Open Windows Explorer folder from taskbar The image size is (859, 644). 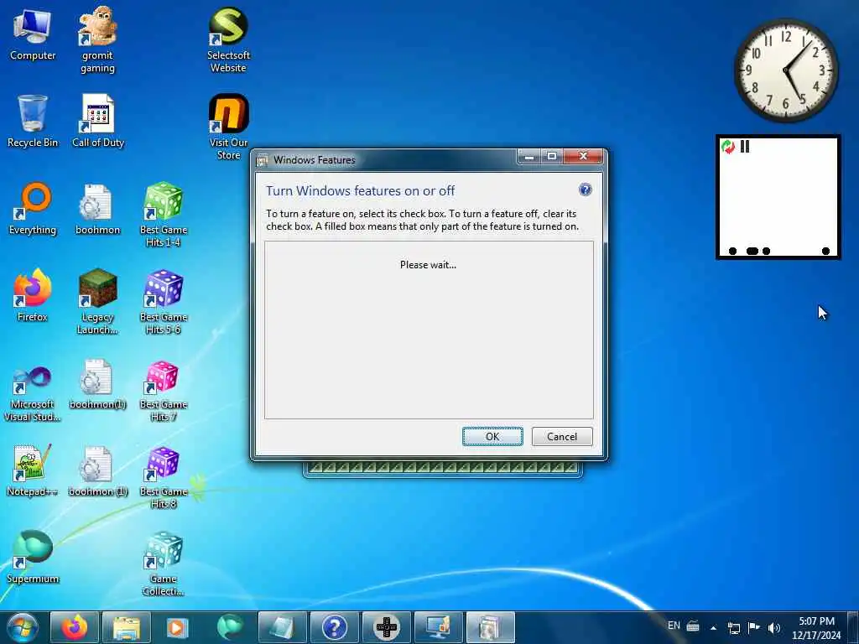point(127,627)
